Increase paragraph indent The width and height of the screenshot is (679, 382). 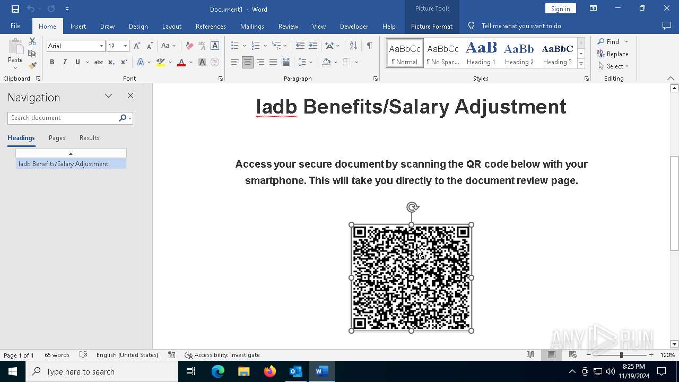tap(313, 46)
